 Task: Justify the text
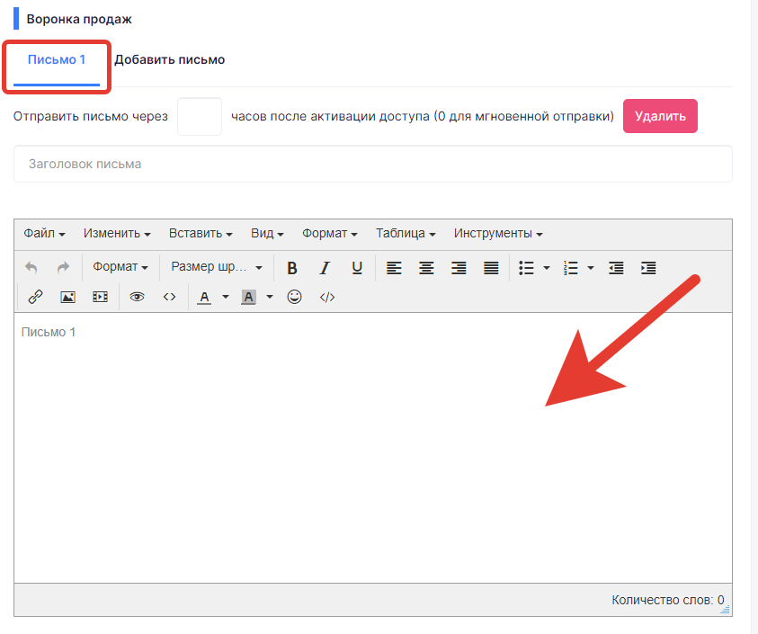pos(491,267)
